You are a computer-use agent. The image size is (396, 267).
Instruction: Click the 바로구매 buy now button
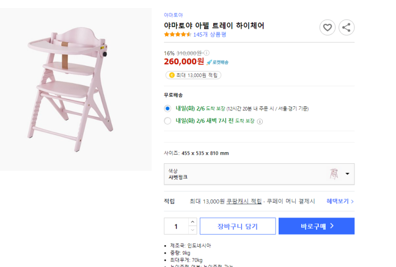pyautogui.click(x=316, y=226)
